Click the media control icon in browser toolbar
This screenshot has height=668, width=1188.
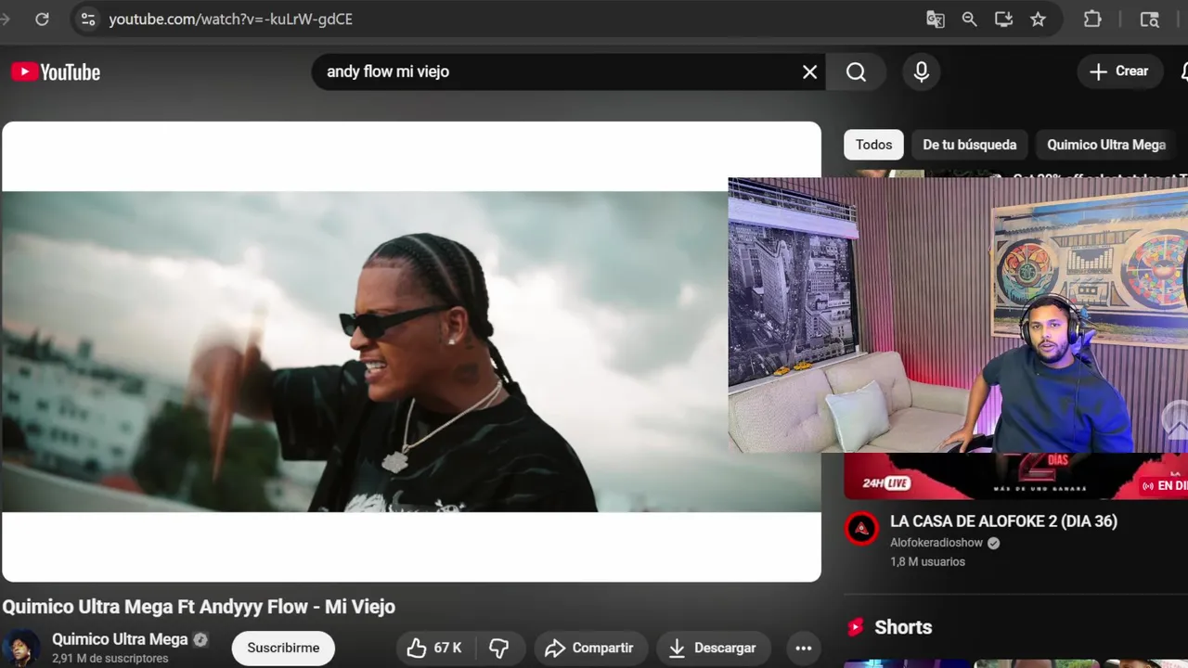point(1150,19)
